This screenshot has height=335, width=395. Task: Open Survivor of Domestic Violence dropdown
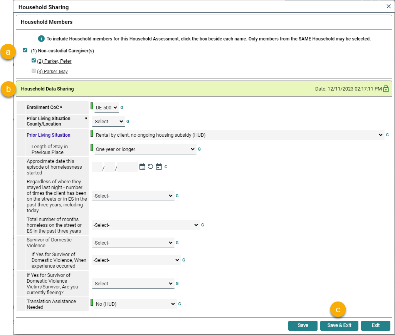pyautogui.click(x=133, y=243)
